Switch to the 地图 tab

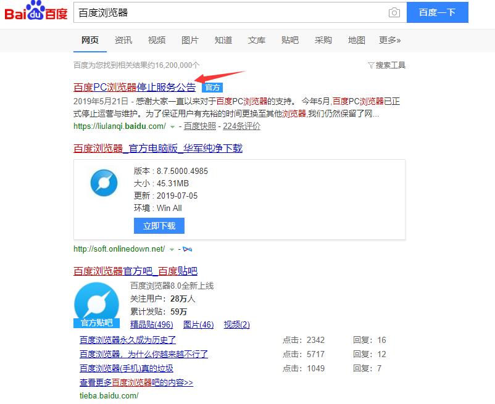[356, 40]
